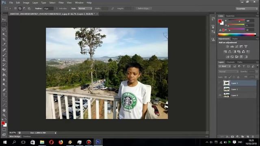Open the Essentials workspace dropdown
This screenshot has width=260, height=146.
coord(247,9)
